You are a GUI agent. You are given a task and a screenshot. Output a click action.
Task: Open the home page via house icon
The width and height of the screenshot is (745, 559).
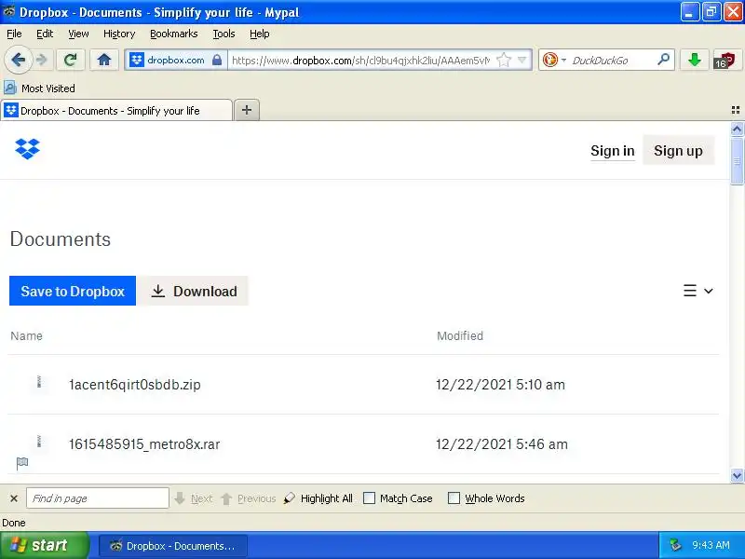tap(104, 60)
